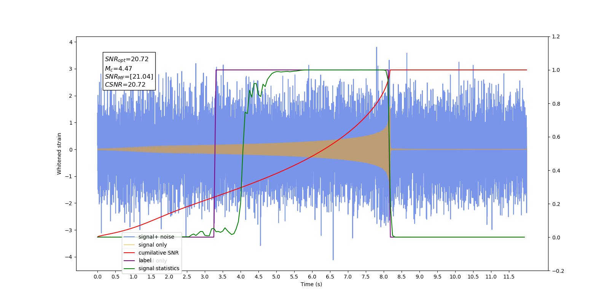Click the red cumulative SNR legend swatch
Viewport: 609px width, 304px height.
(129, 253)
